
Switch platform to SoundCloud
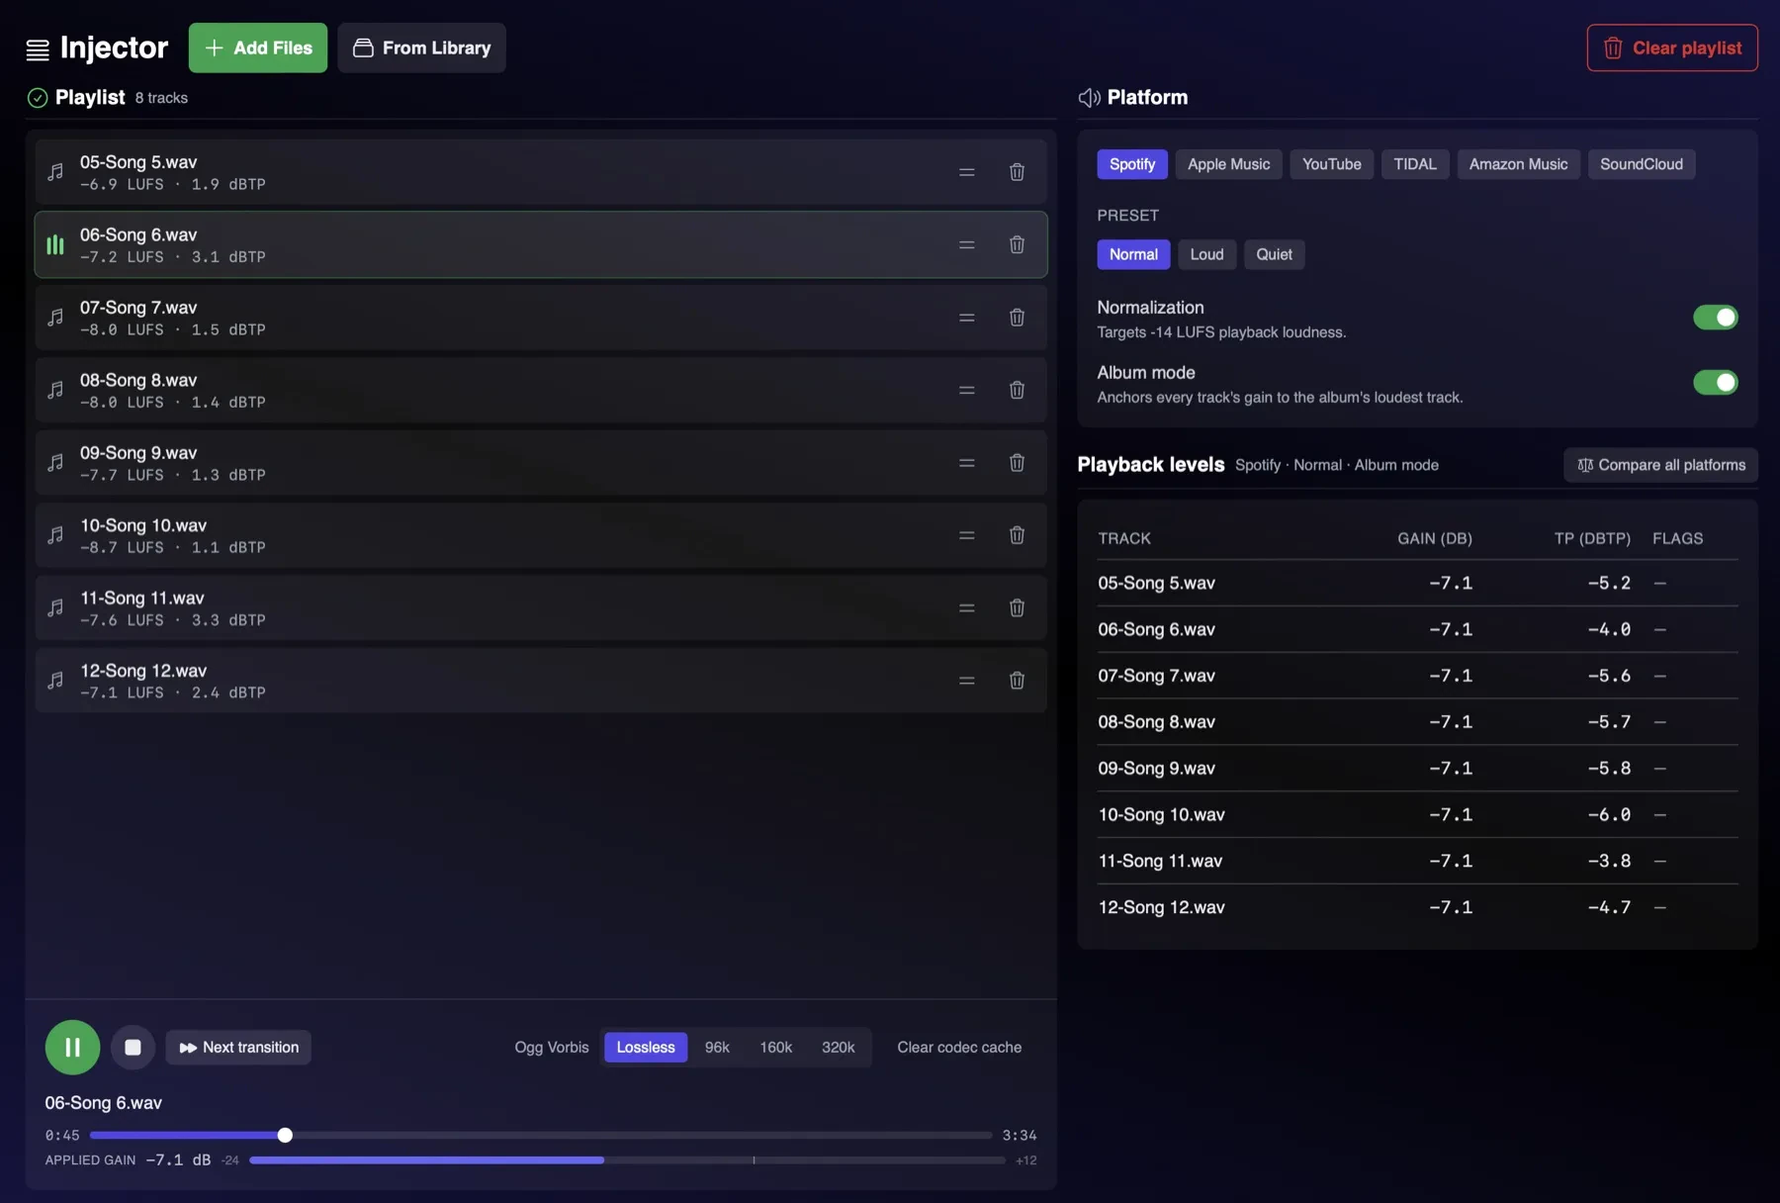pos(1642,164)
